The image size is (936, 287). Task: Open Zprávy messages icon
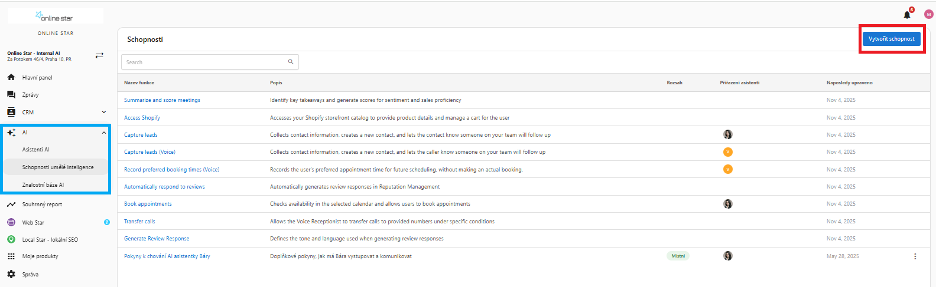[x=11, y=94]
